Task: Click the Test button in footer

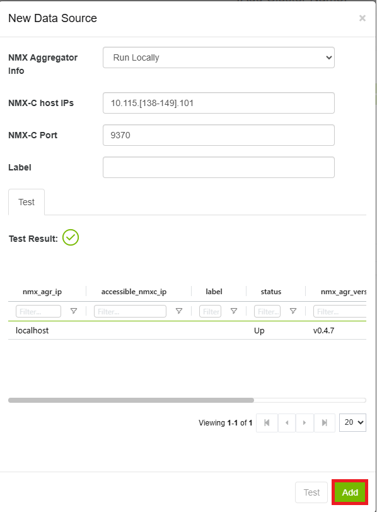Action: pos(311,492)
